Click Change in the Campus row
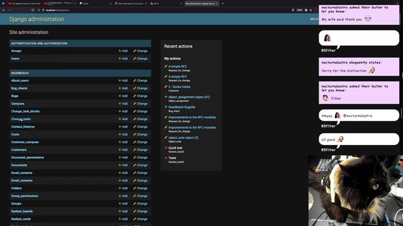 coord(140,104)
